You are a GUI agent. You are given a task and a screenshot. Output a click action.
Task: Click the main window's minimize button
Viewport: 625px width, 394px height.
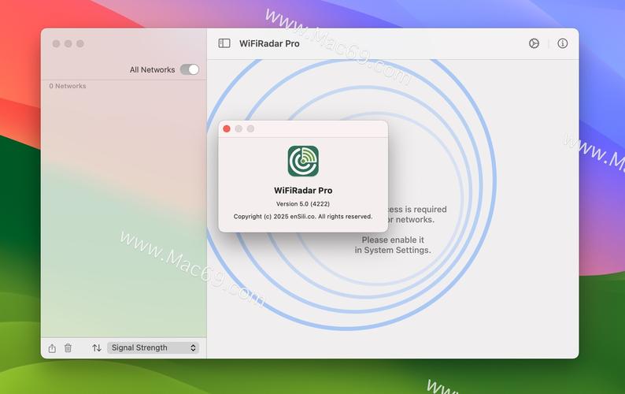68,44
